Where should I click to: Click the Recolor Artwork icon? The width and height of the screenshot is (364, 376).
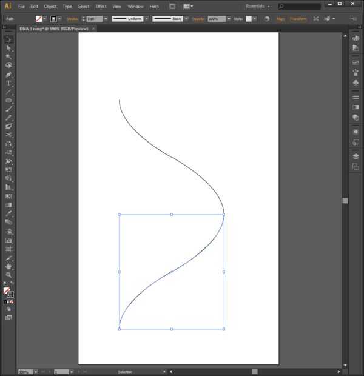266,19
